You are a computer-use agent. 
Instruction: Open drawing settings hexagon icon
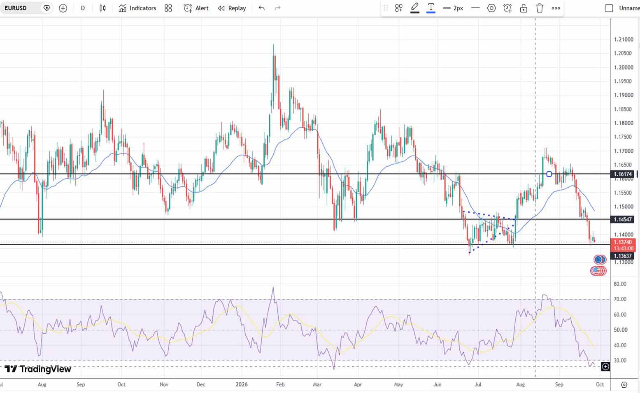pos(491,8)
